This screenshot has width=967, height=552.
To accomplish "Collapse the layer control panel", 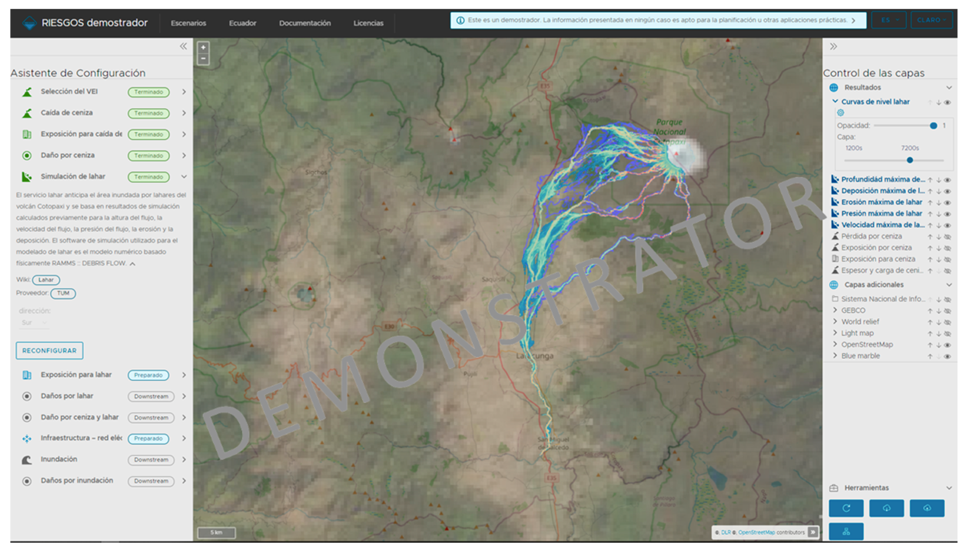I will pos(833,47).
